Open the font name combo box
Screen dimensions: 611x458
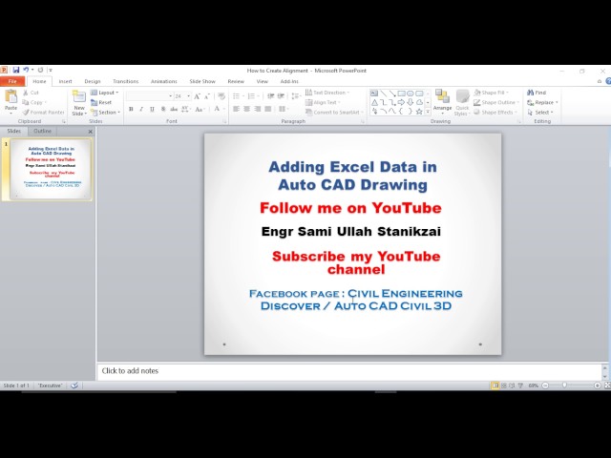click(x=150, y=96)
